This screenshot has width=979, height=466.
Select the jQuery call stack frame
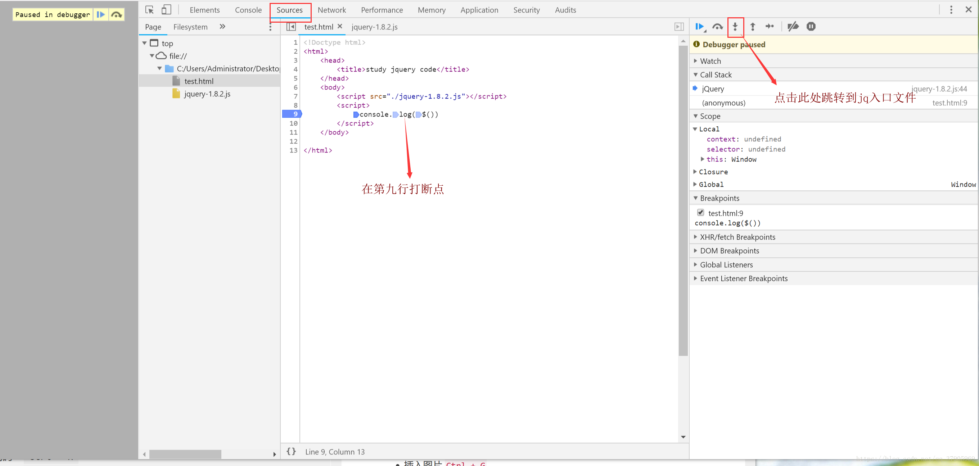click(x=713, y=89)
